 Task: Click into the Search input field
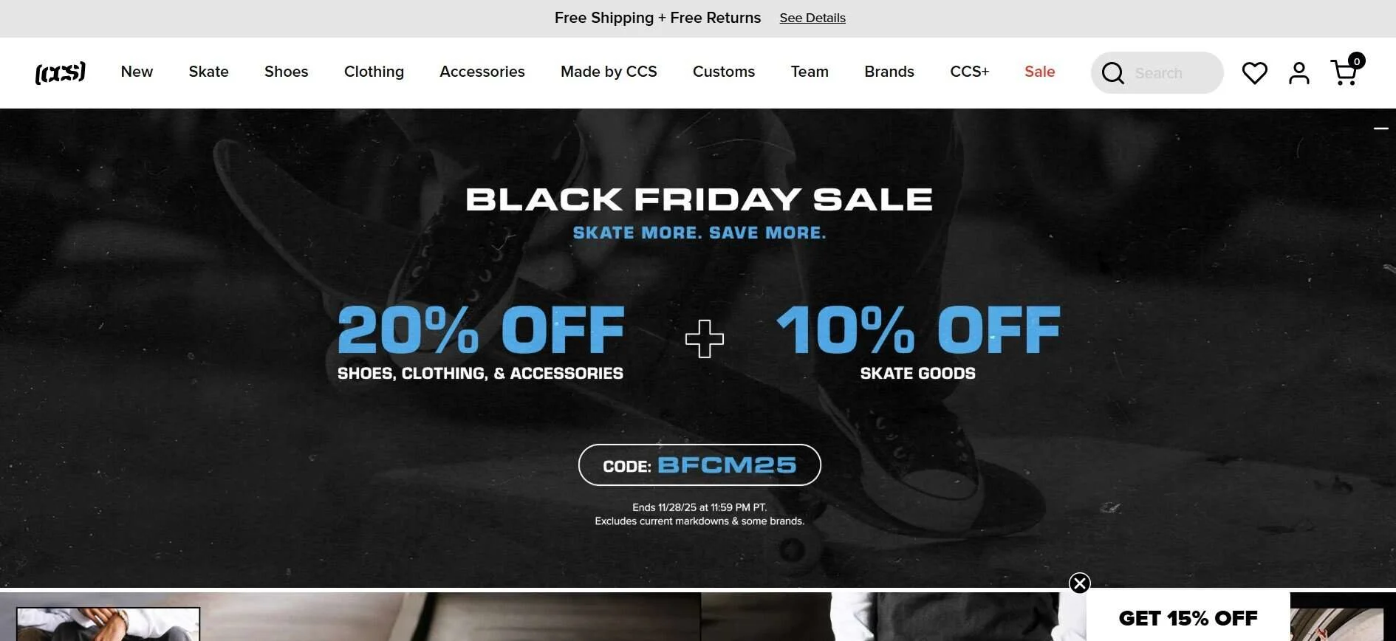point(1176,73)
